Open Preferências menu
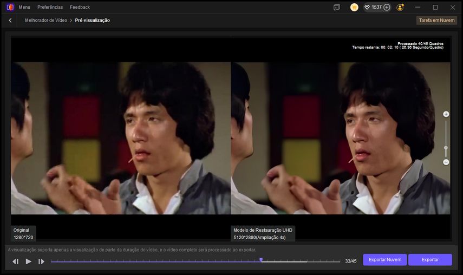 pos(50,7)
